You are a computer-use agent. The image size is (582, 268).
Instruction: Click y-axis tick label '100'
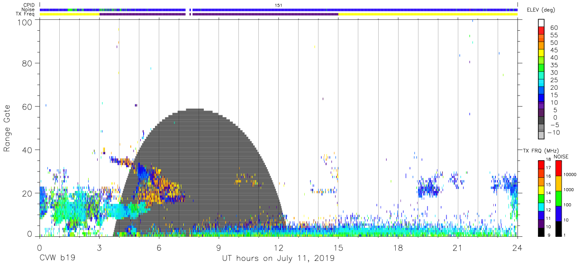(24, 22)
